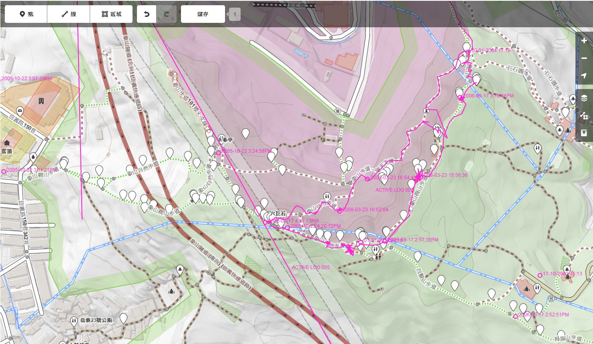
Task: Click the 2005-10-22 4:20:12PM waypoint label
Action: 315,226
